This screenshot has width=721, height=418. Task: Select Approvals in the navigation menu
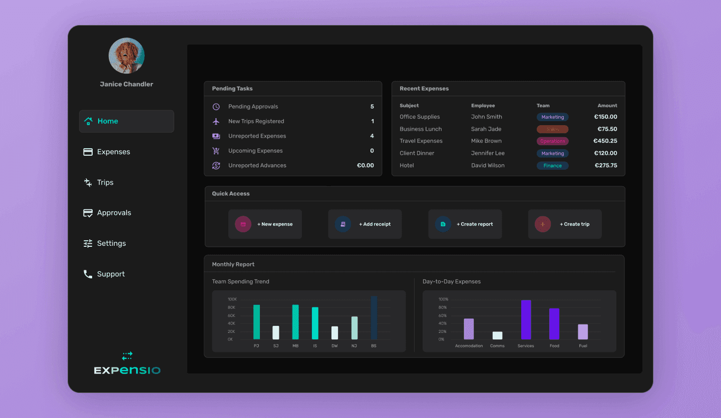[x=112, y=212]
